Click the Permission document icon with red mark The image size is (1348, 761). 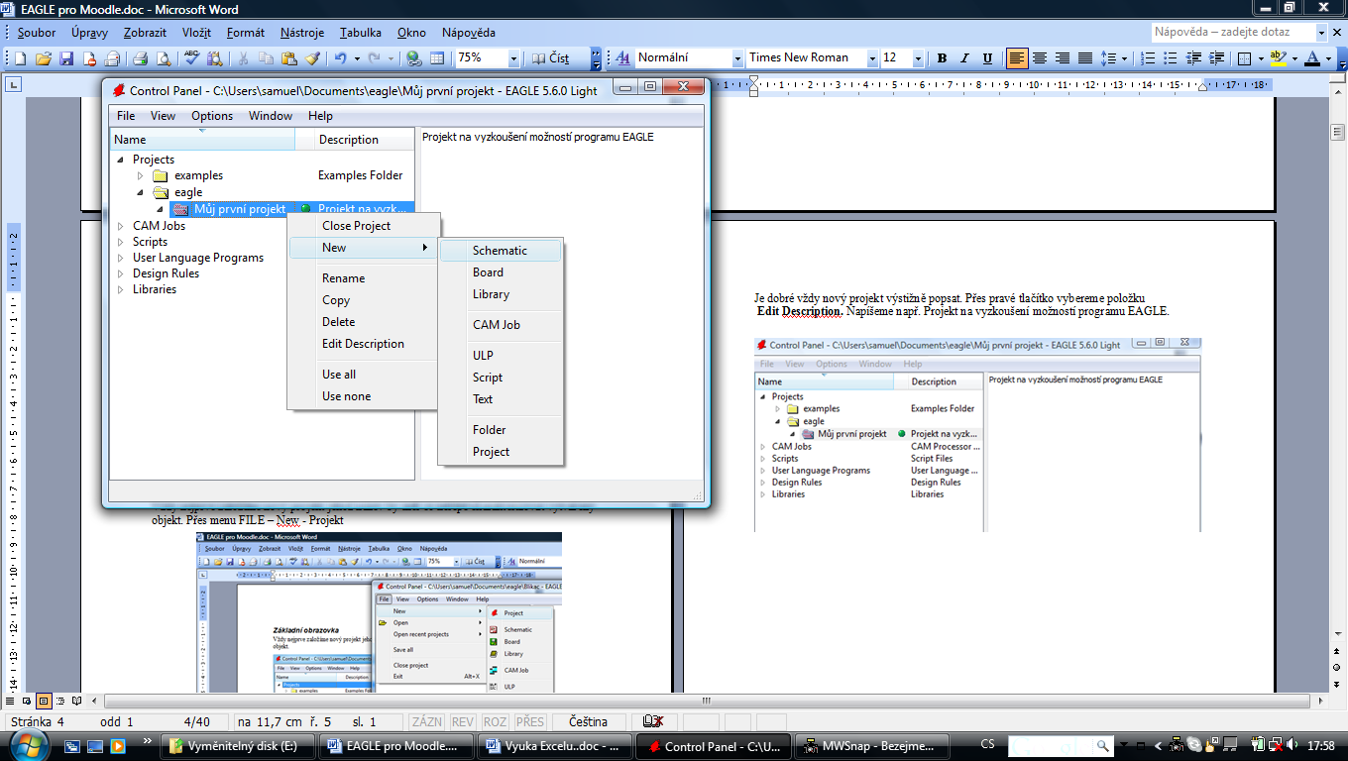point(90,58)
